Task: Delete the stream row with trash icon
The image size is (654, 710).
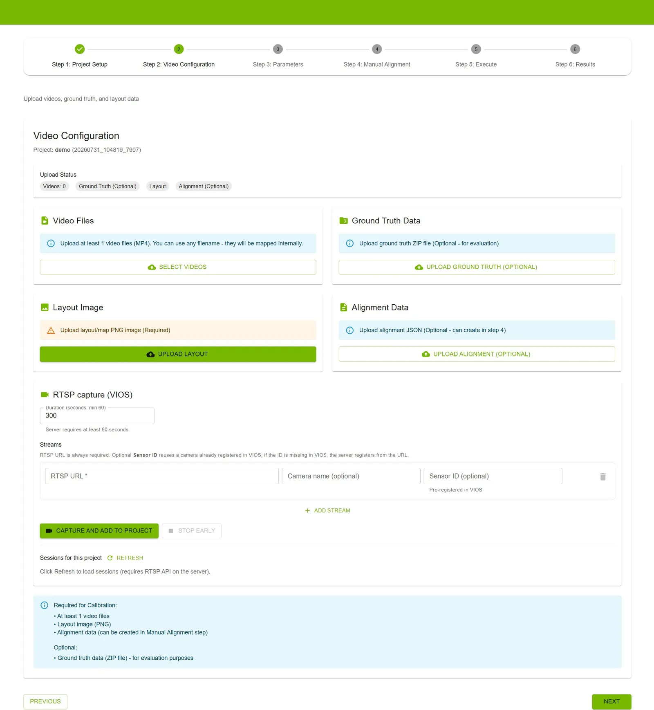Action: point(603,476)
